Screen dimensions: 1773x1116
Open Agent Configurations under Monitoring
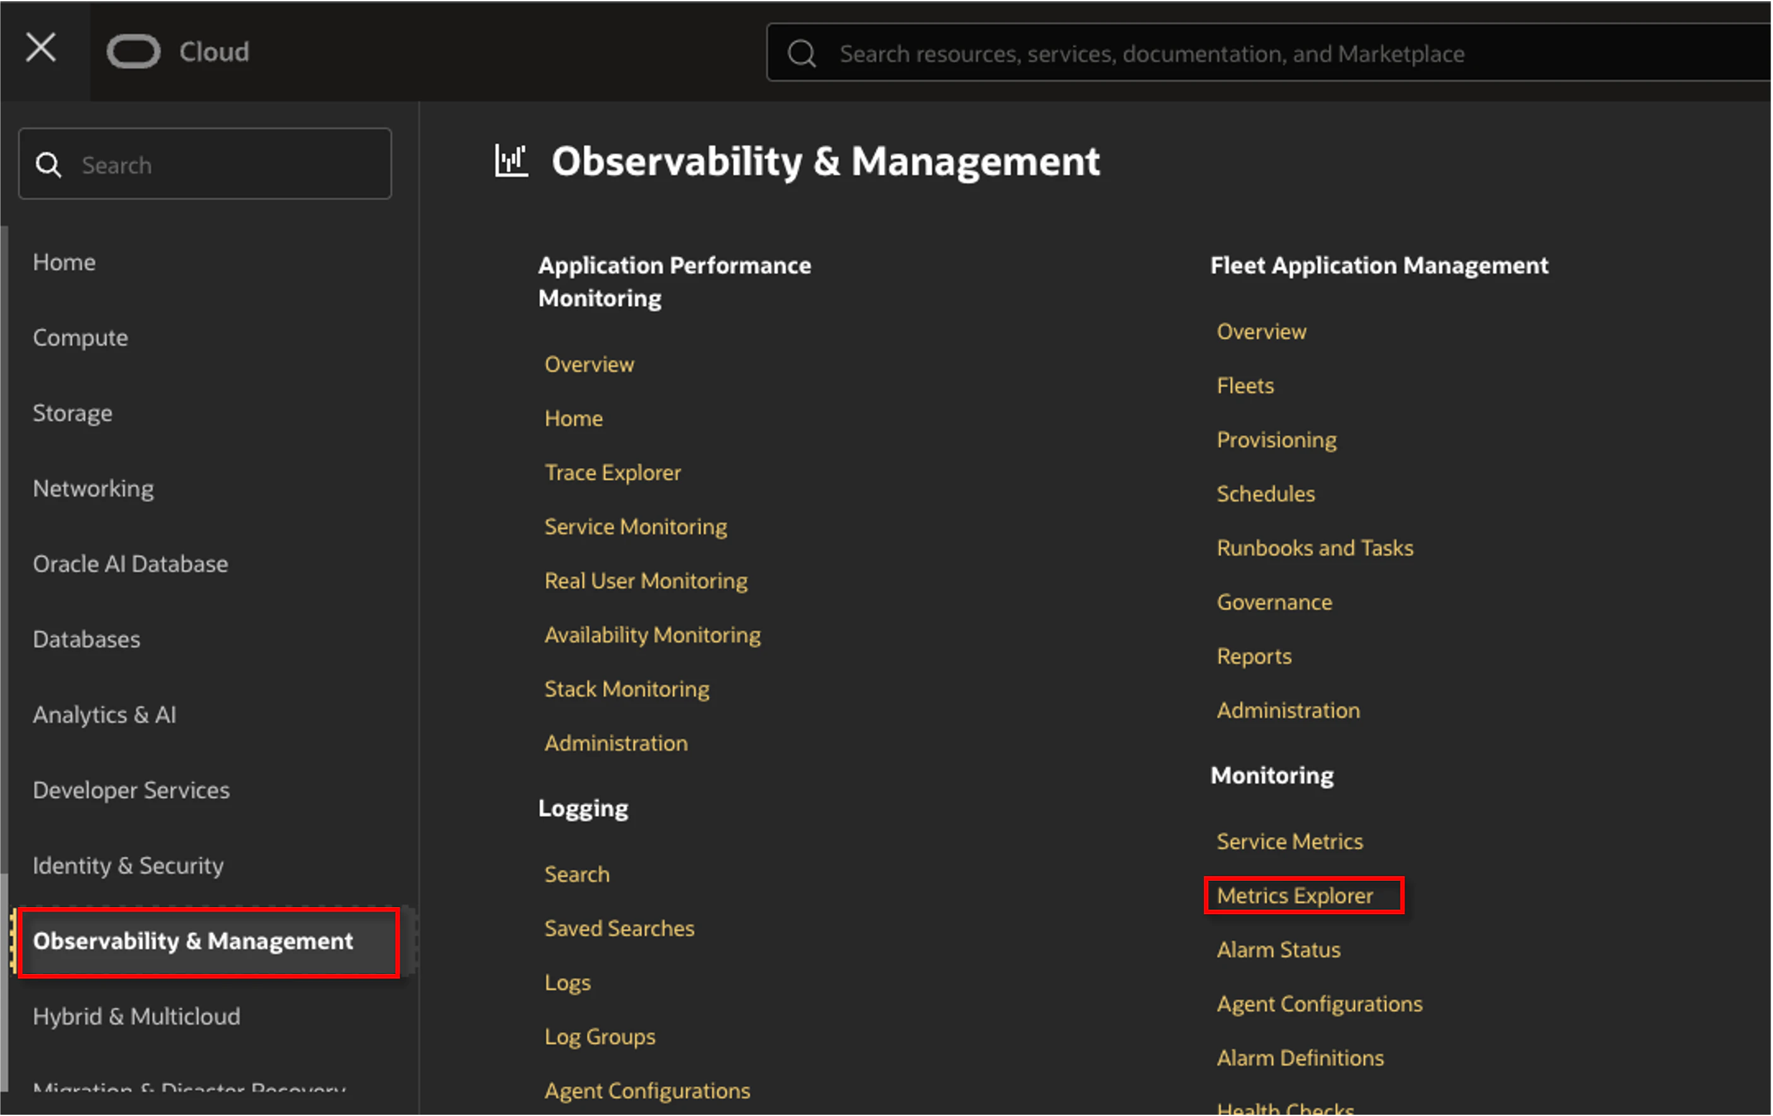click(1319, 1004)
